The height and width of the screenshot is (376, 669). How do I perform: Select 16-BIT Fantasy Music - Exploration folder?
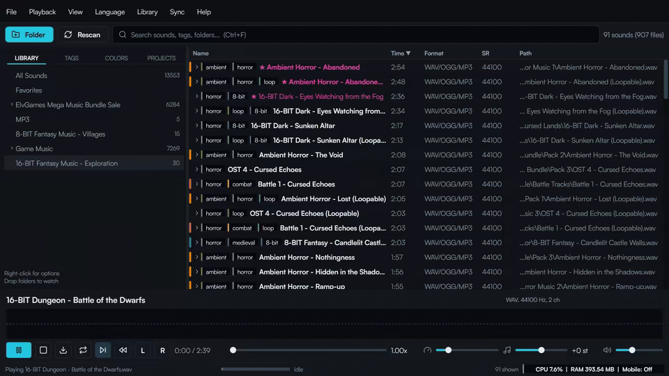[x=94, y=163]
